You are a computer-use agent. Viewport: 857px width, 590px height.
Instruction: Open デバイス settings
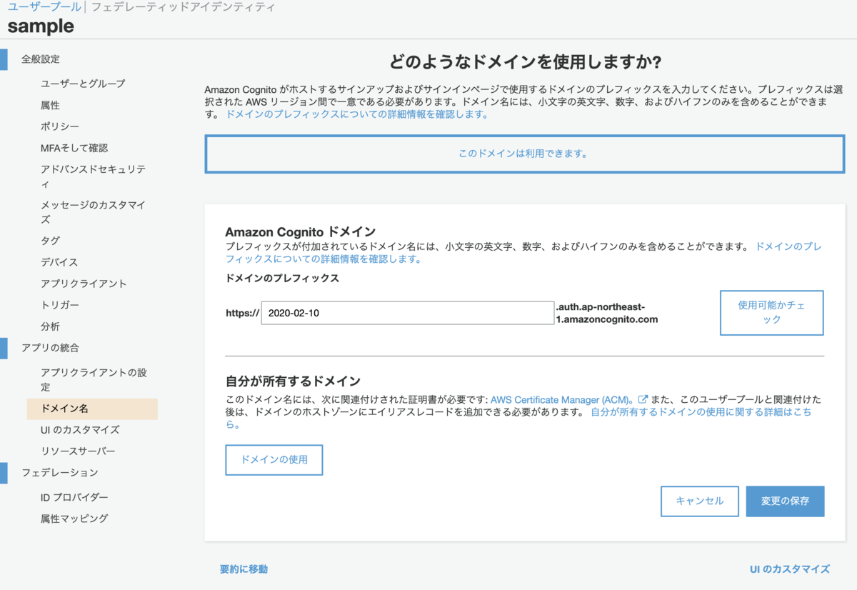coord(59,262)
